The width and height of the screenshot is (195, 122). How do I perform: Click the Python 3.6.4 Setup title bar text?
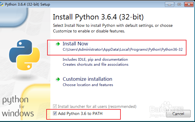[27, 4]
